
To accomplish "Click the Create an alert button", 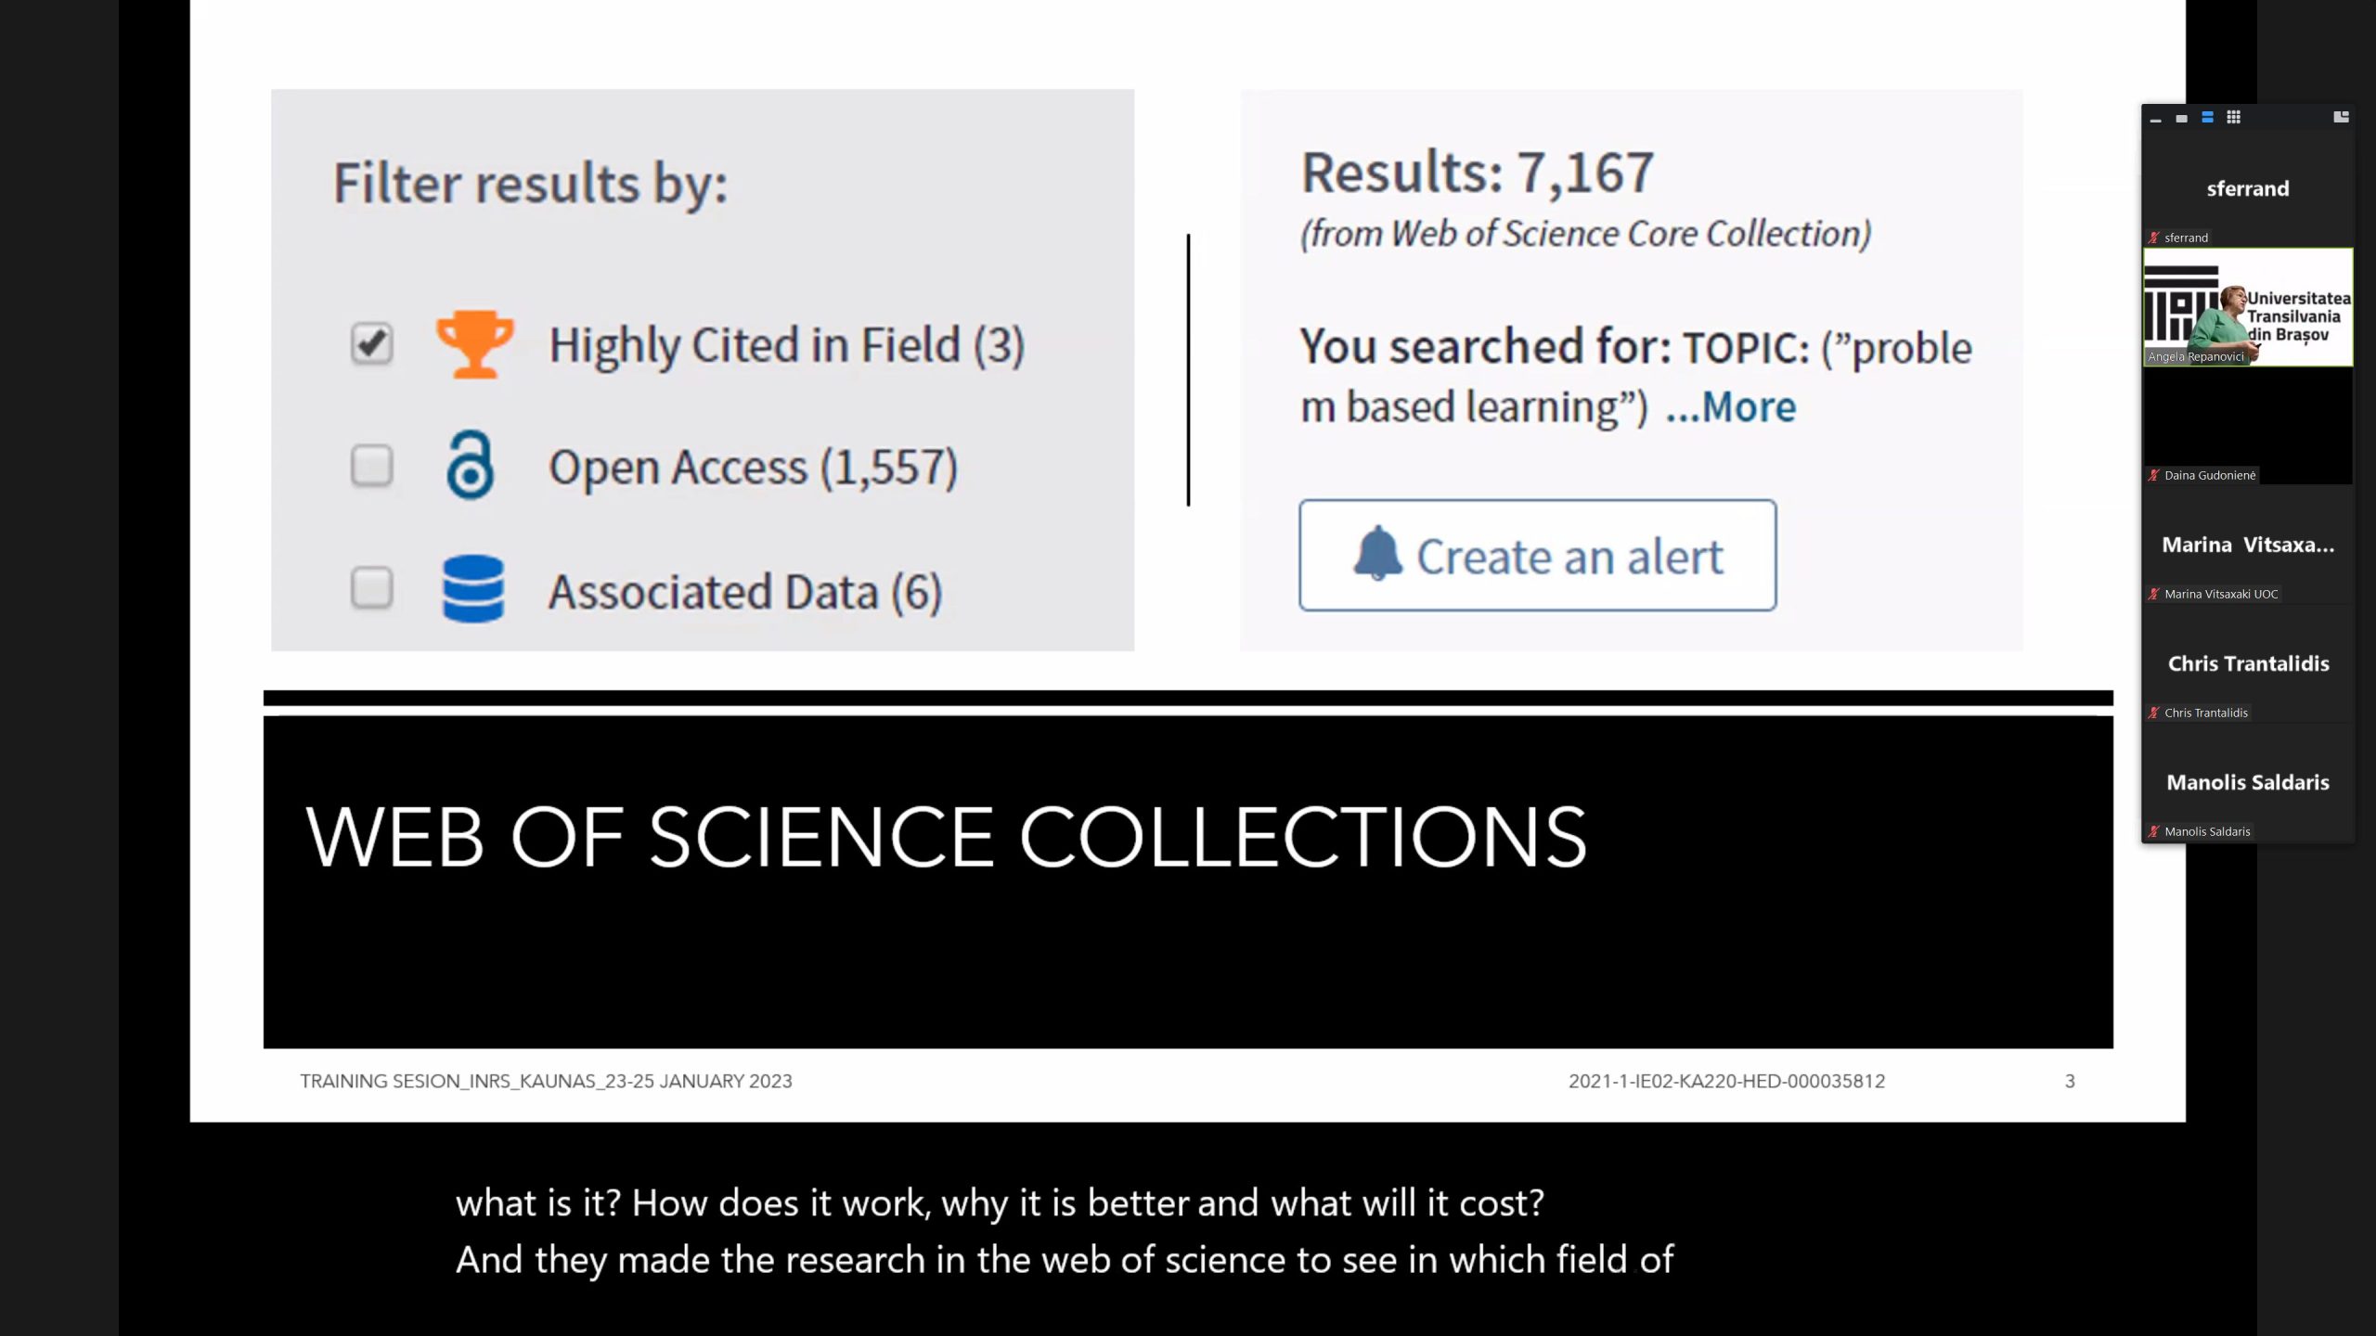I will [x=1538, y=556].
